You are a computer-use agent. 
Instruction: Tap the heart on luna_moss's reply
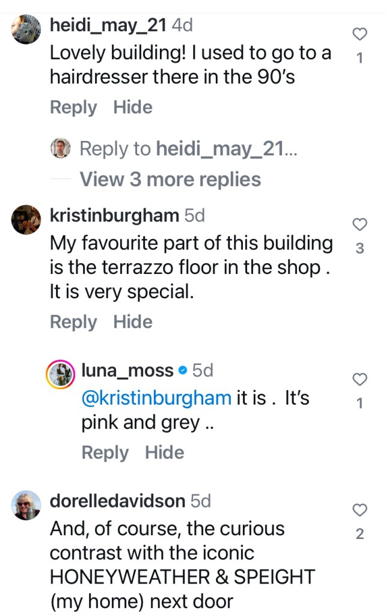click(x=359, y=379)
